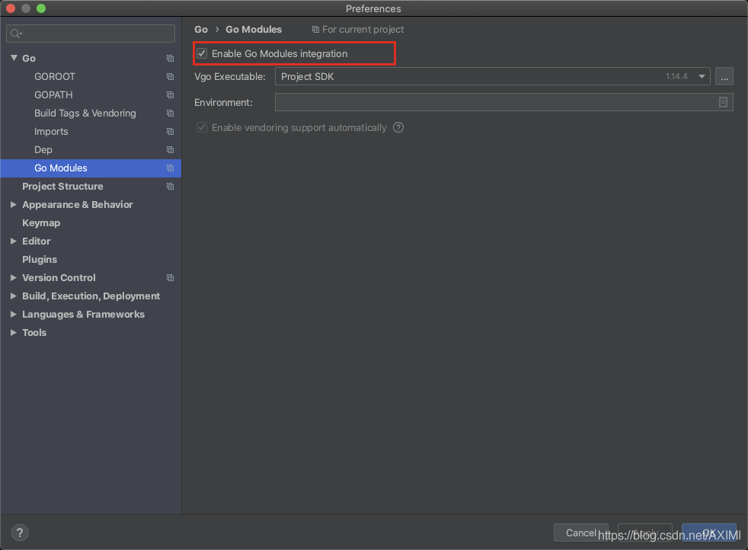The width and height of the screenshot is (748, 550).
Task: Click the settings icon next to Imports
Action: [169, 131]
